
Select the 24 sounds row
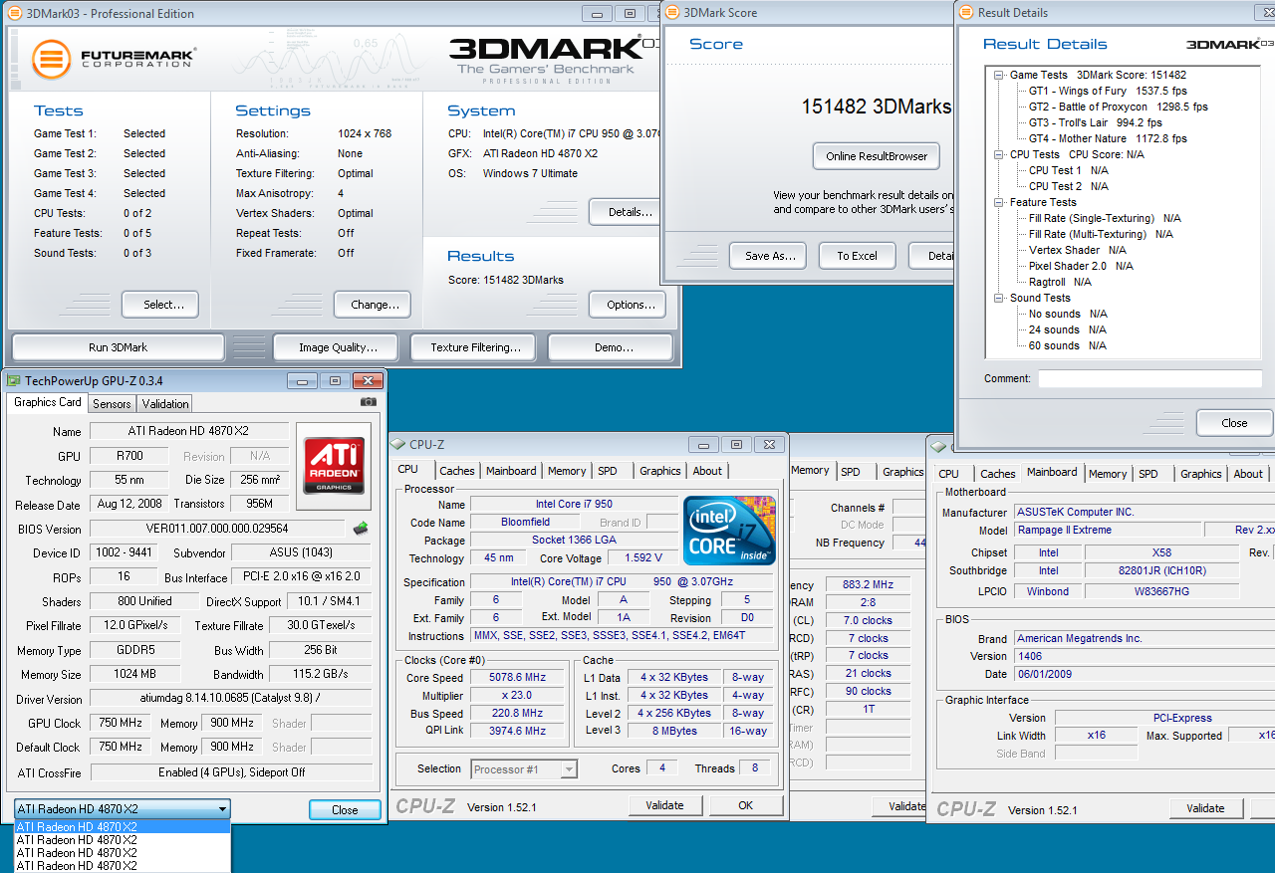click(1067, 329)
